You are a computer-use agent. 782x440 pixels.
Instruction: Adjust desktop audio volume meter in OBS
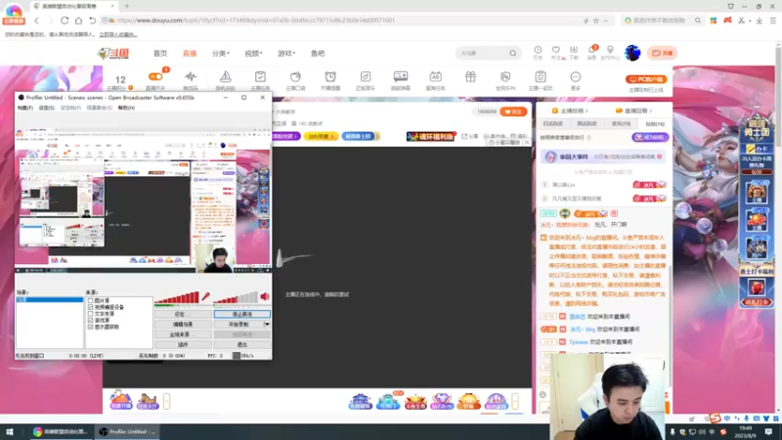tap(236, 297)
